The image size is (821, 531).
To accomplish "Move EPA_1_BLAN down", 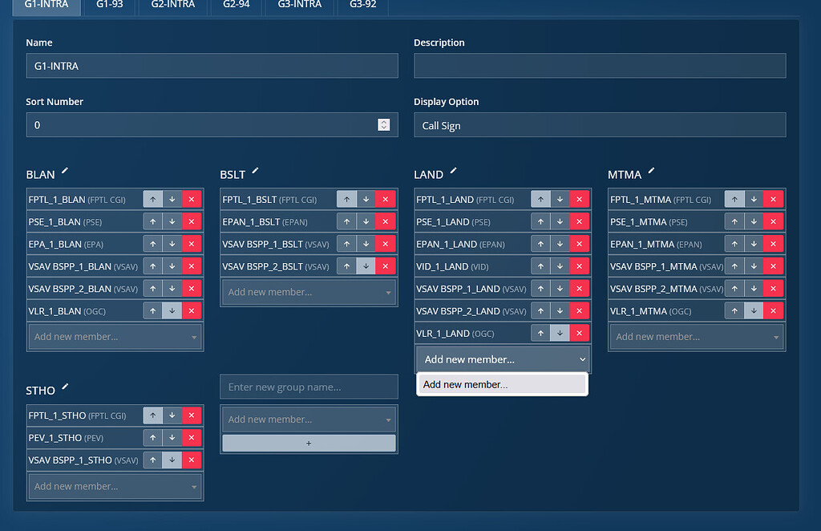I will [x=172, y=244].
